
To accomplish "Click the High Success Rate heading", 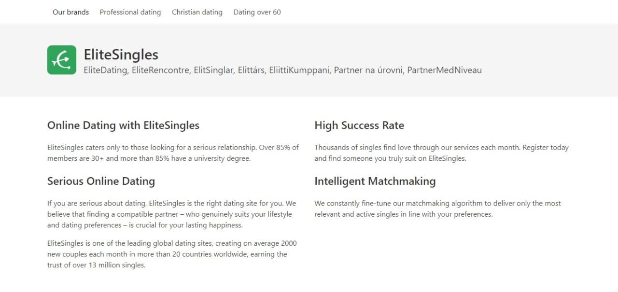I will (359, 125).
